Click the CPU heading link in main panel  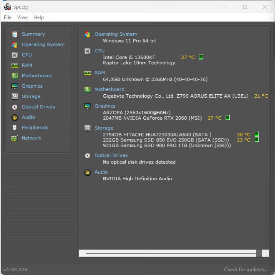[99, 51]
